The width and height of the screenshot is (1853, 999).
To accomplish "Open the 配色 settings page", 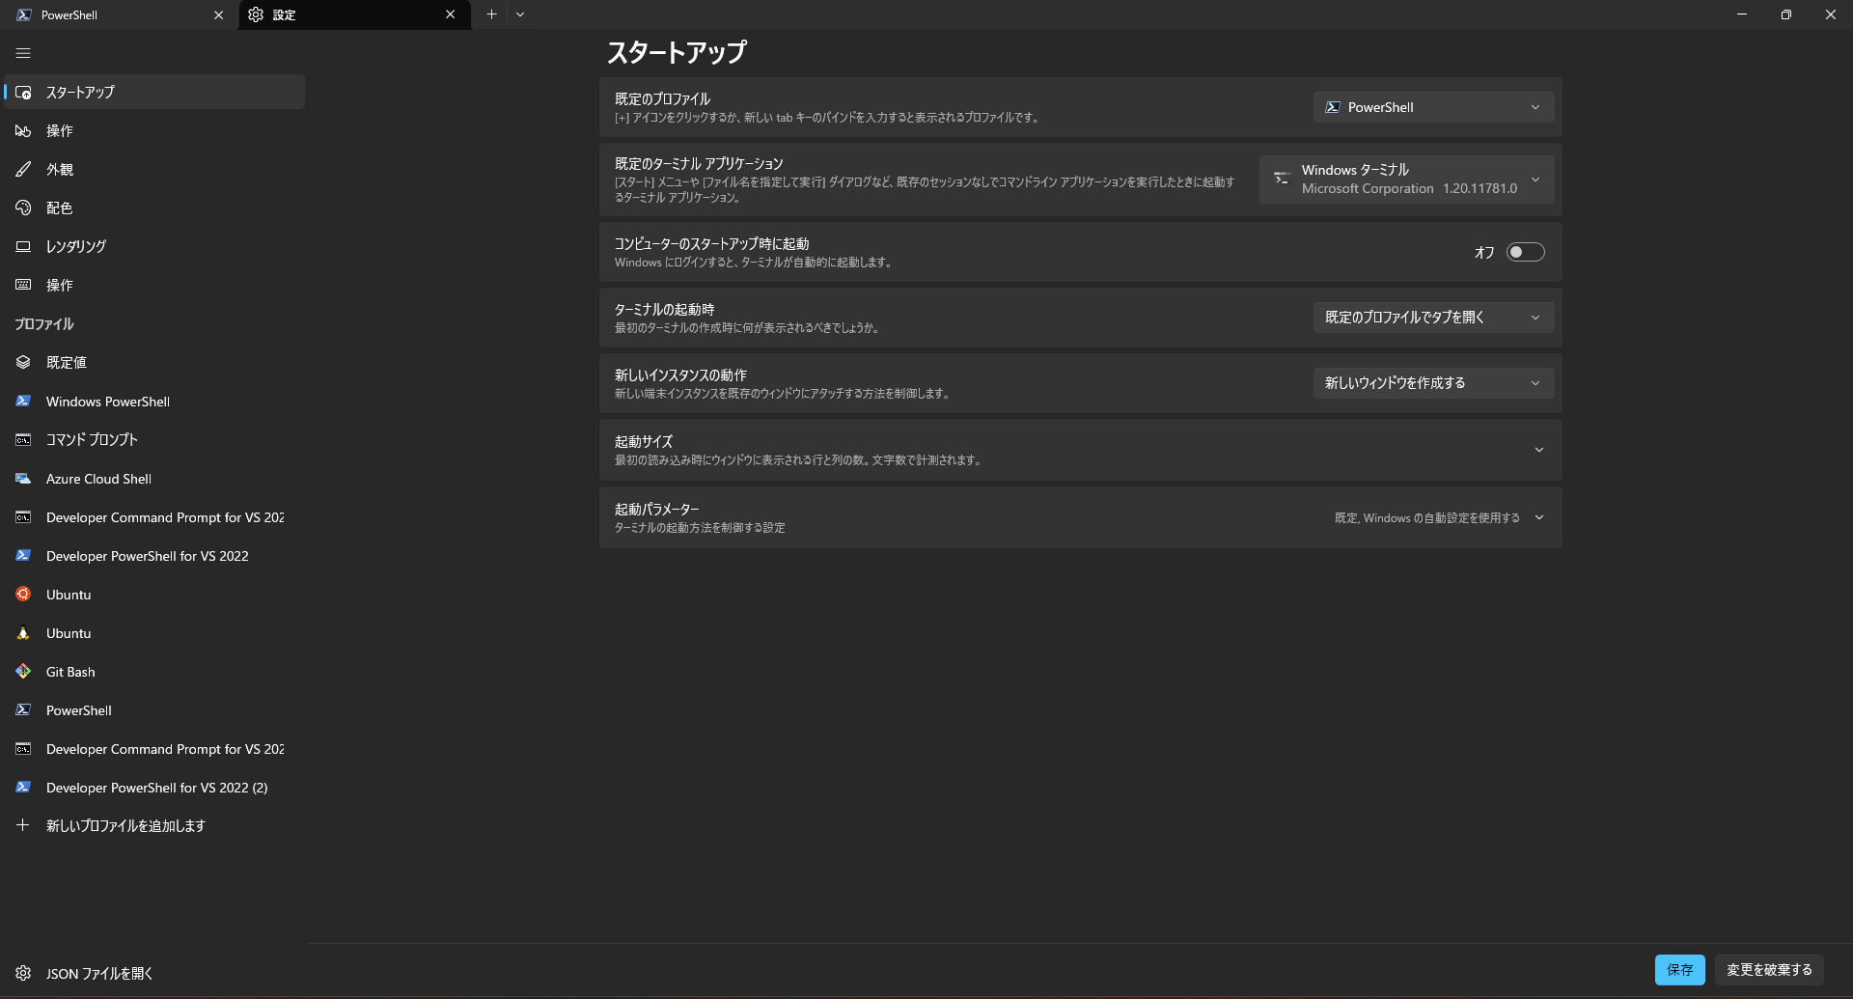I will tap(154, 208).
